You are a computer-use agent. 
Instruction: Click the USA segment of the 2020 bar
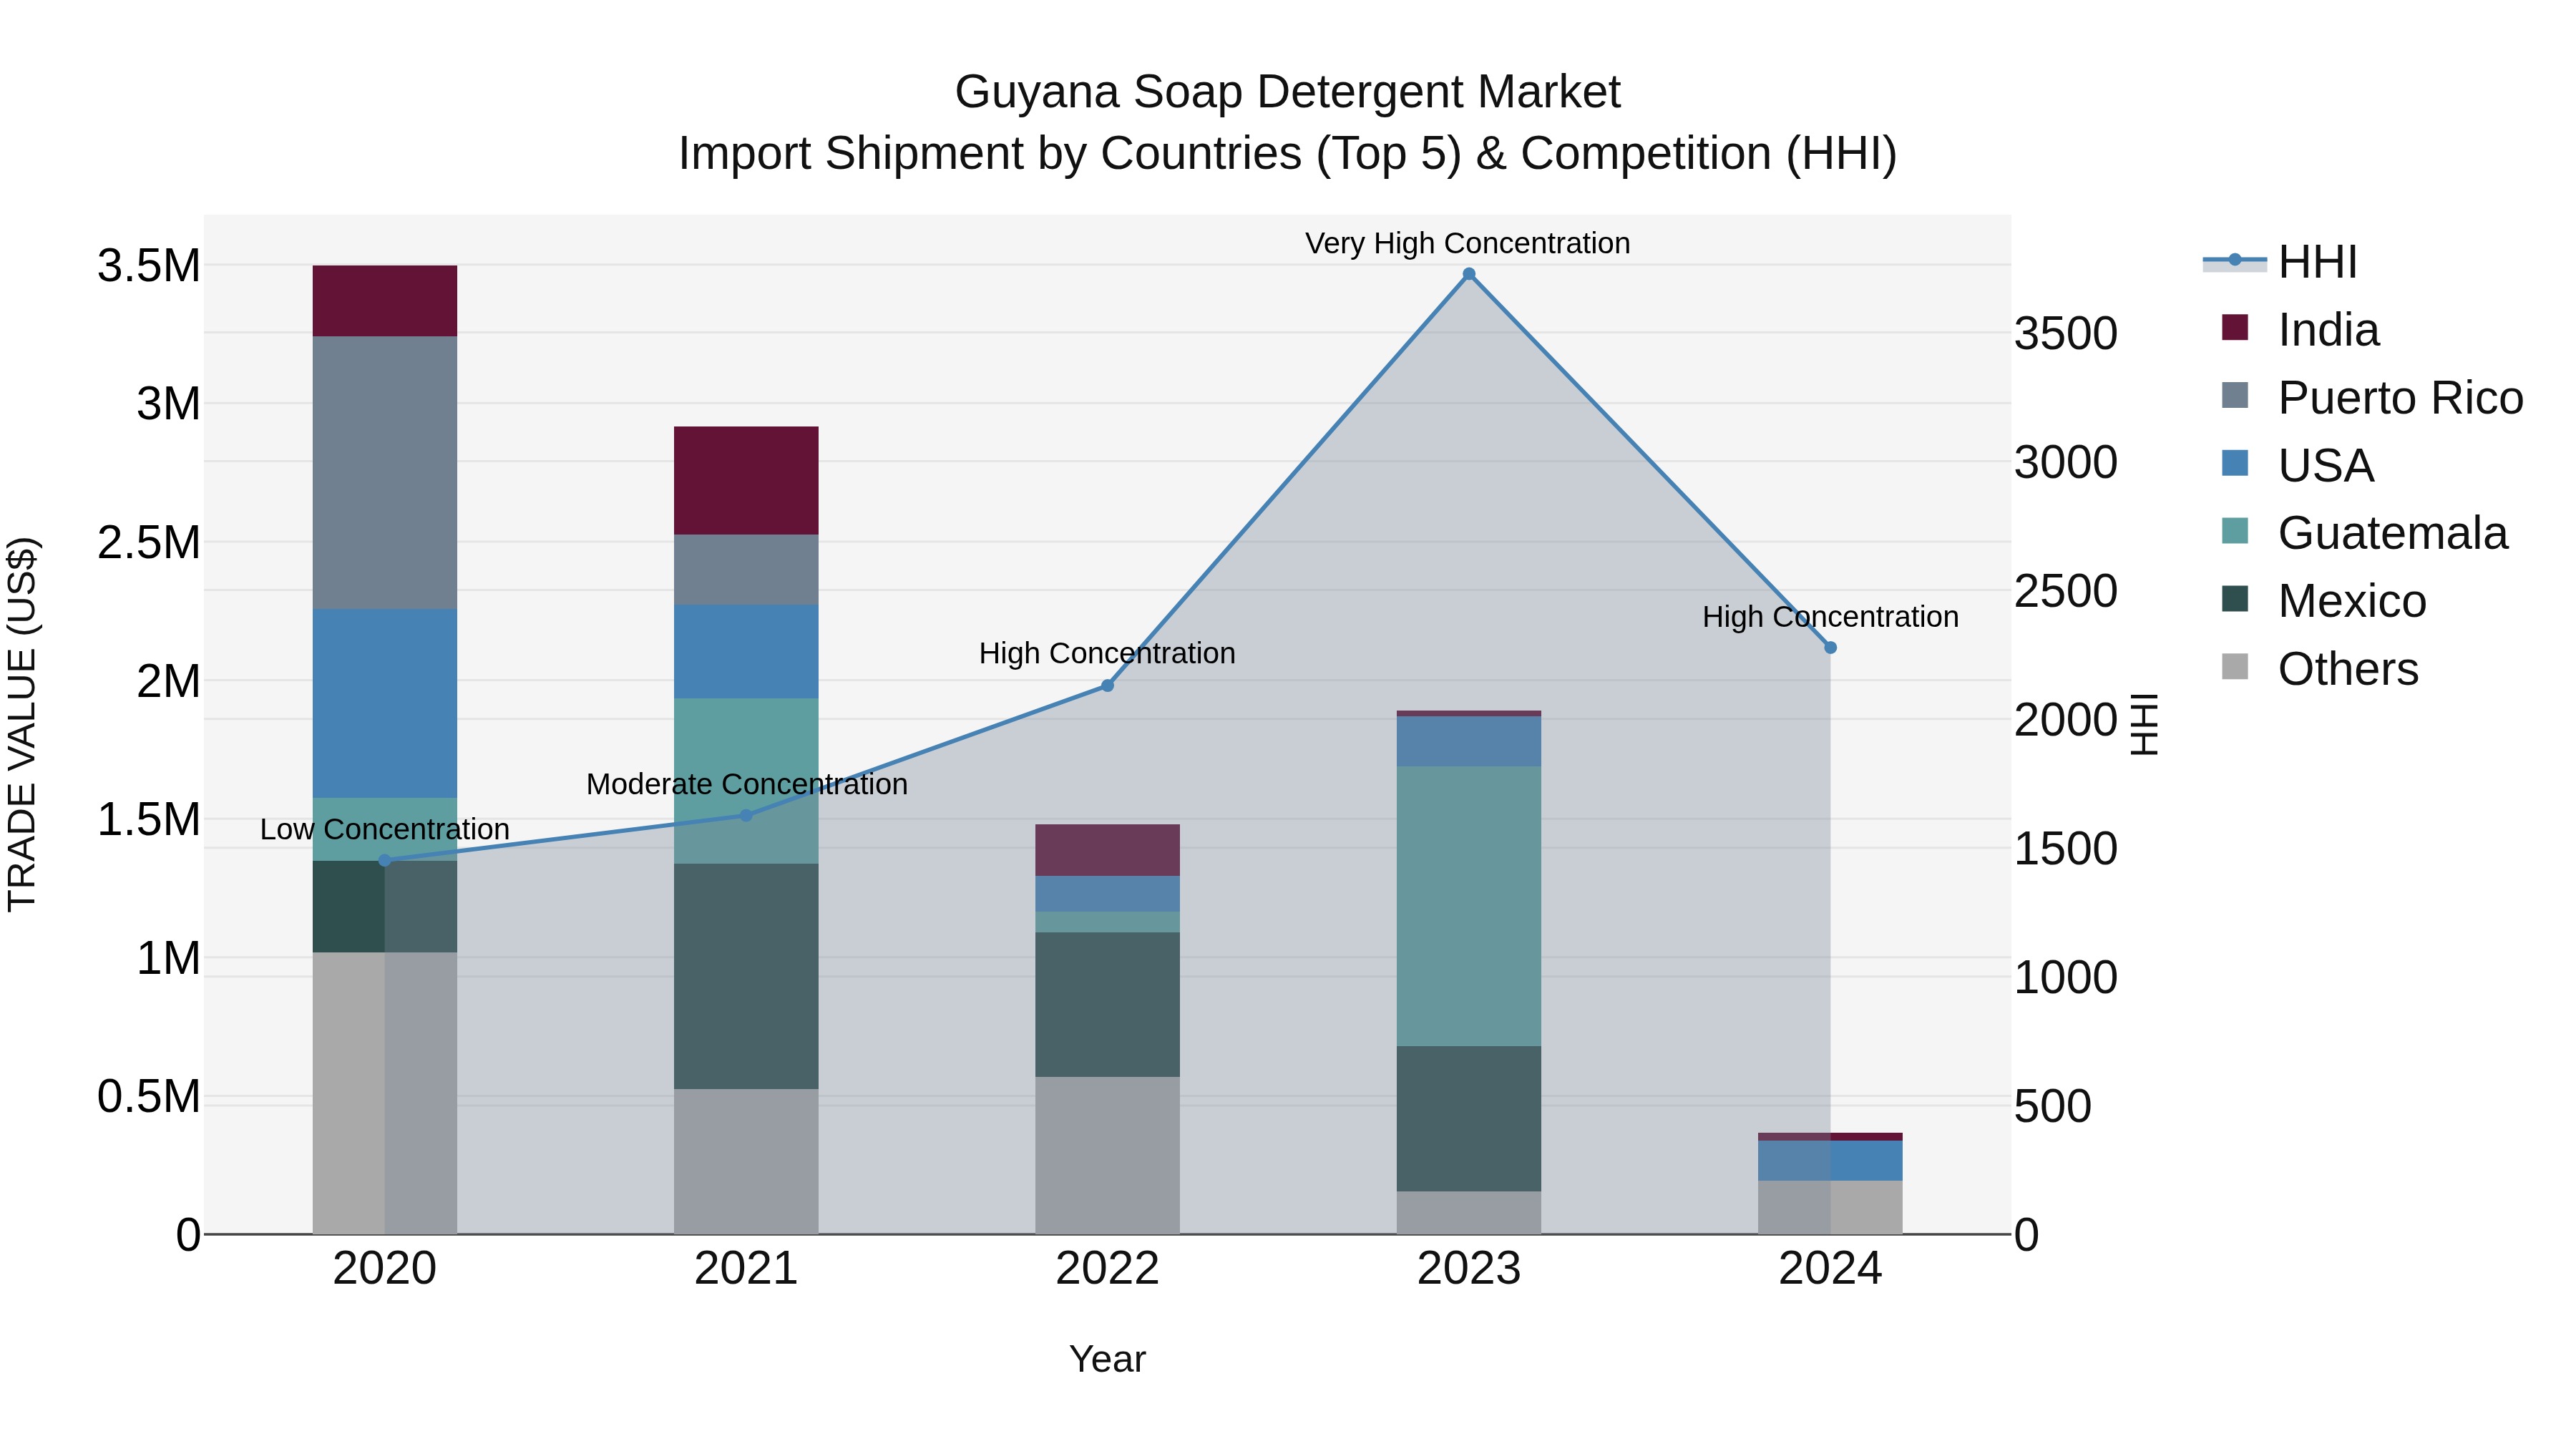coord(385,703)
